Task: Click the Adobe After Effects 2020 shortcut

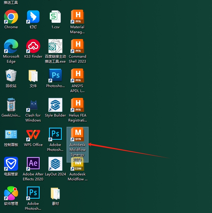Action: [x=33, y=164]
